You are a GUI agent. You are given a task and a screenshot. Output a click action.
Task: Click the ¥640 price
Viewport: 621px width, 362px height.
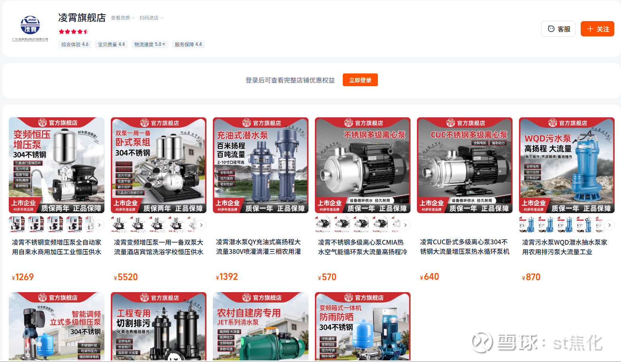point(430,277)
